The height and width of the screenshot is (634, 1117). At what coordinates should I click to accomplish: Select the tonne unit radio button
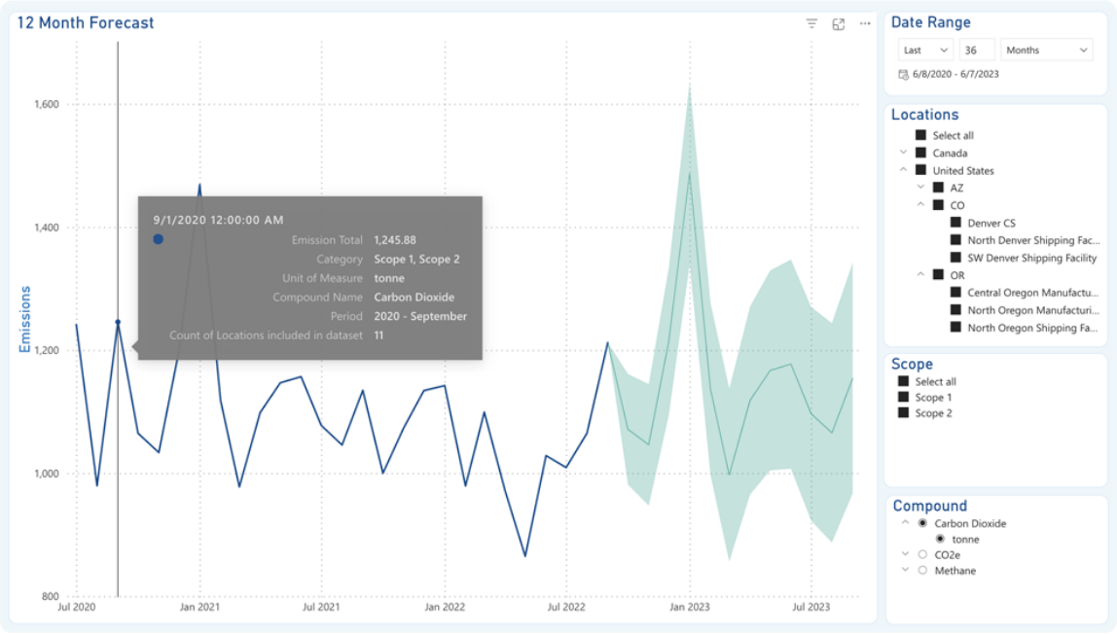coord(940,539)
